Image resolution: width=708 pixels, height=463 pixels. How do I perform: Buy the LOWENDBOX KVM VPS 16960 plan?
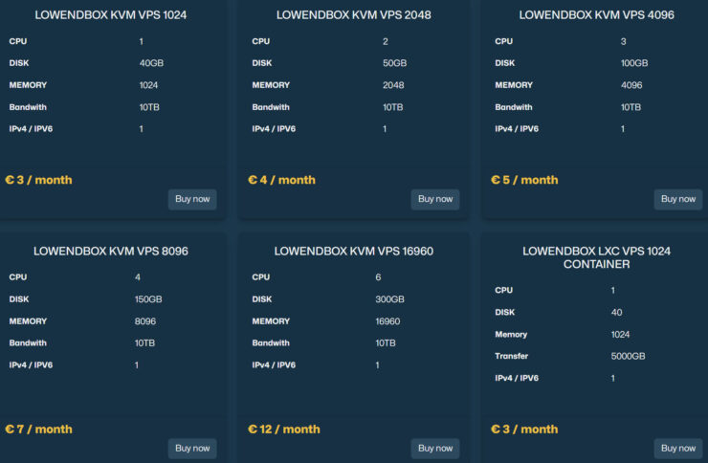pyautogui.click(x=435, y=449)
